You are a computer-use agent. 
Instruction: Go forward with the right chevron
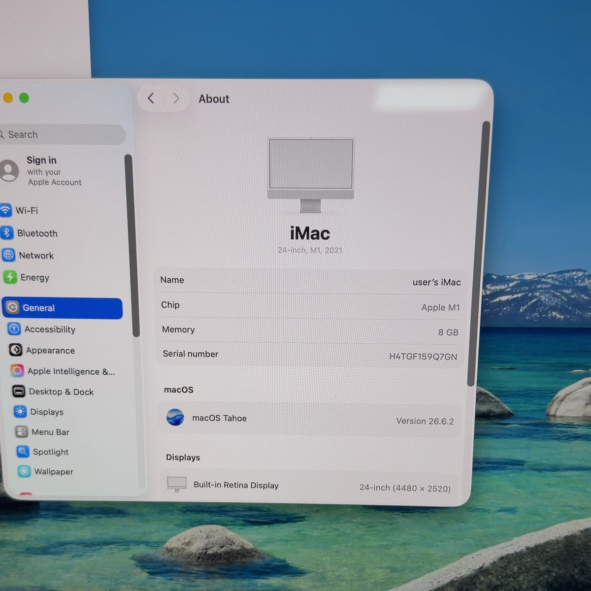point(176,98)
